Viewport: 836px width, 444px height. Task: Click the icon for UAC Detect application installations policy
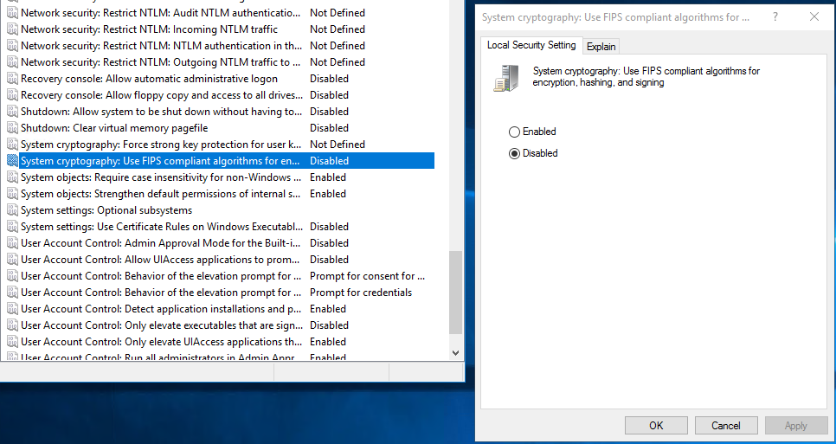tap(12, 309)
